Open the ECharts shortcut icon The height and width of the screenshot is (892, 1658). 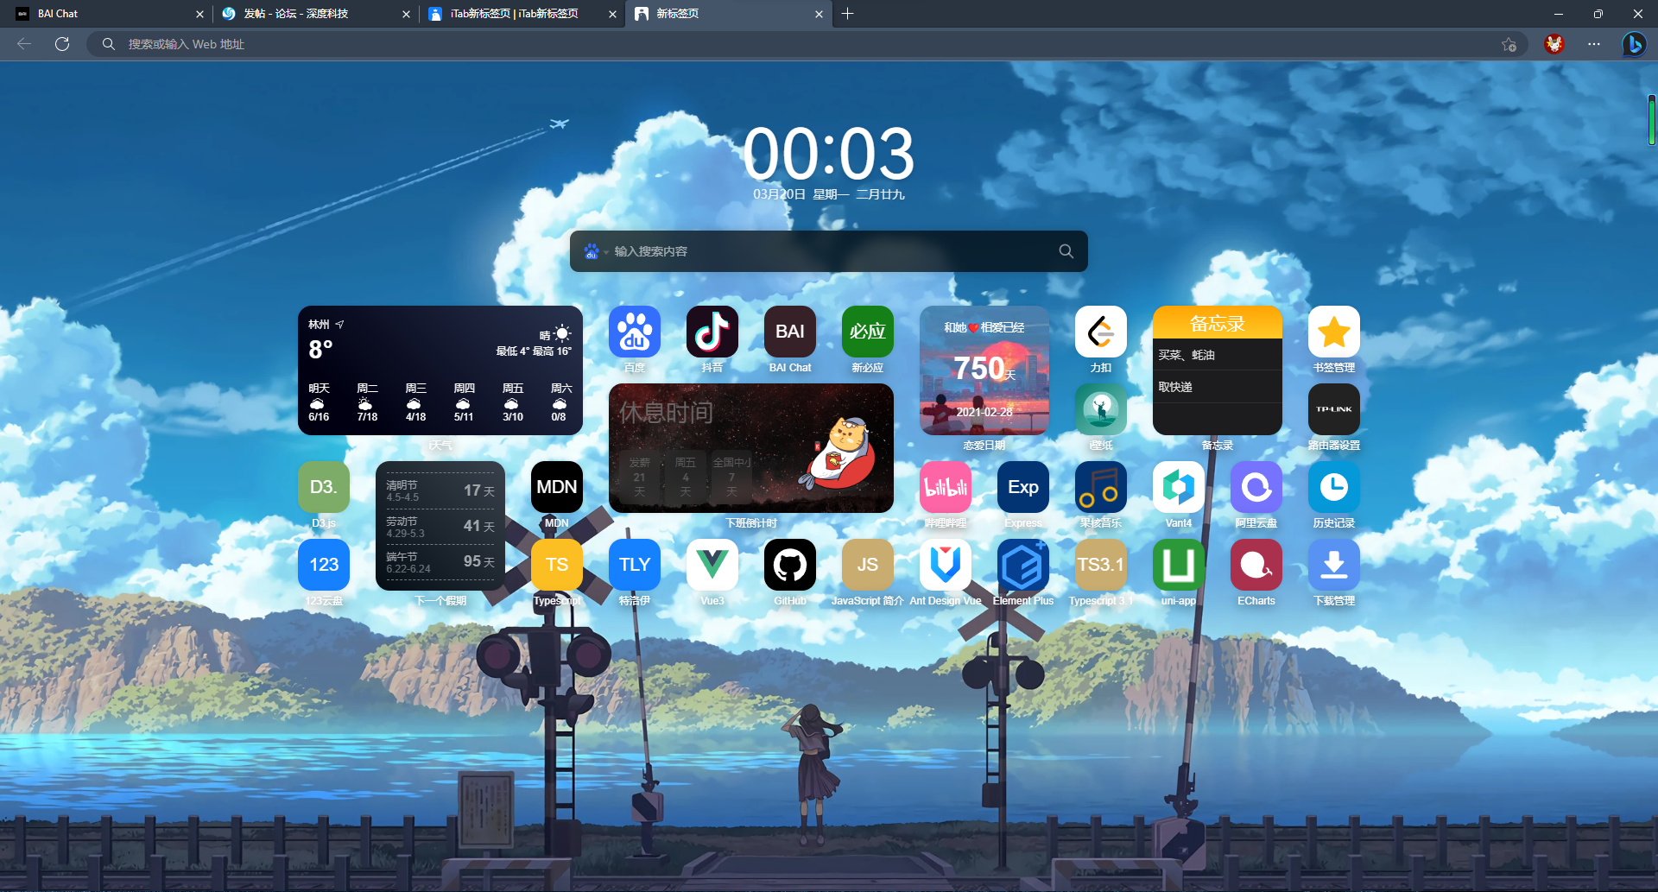click(1256, 565)
